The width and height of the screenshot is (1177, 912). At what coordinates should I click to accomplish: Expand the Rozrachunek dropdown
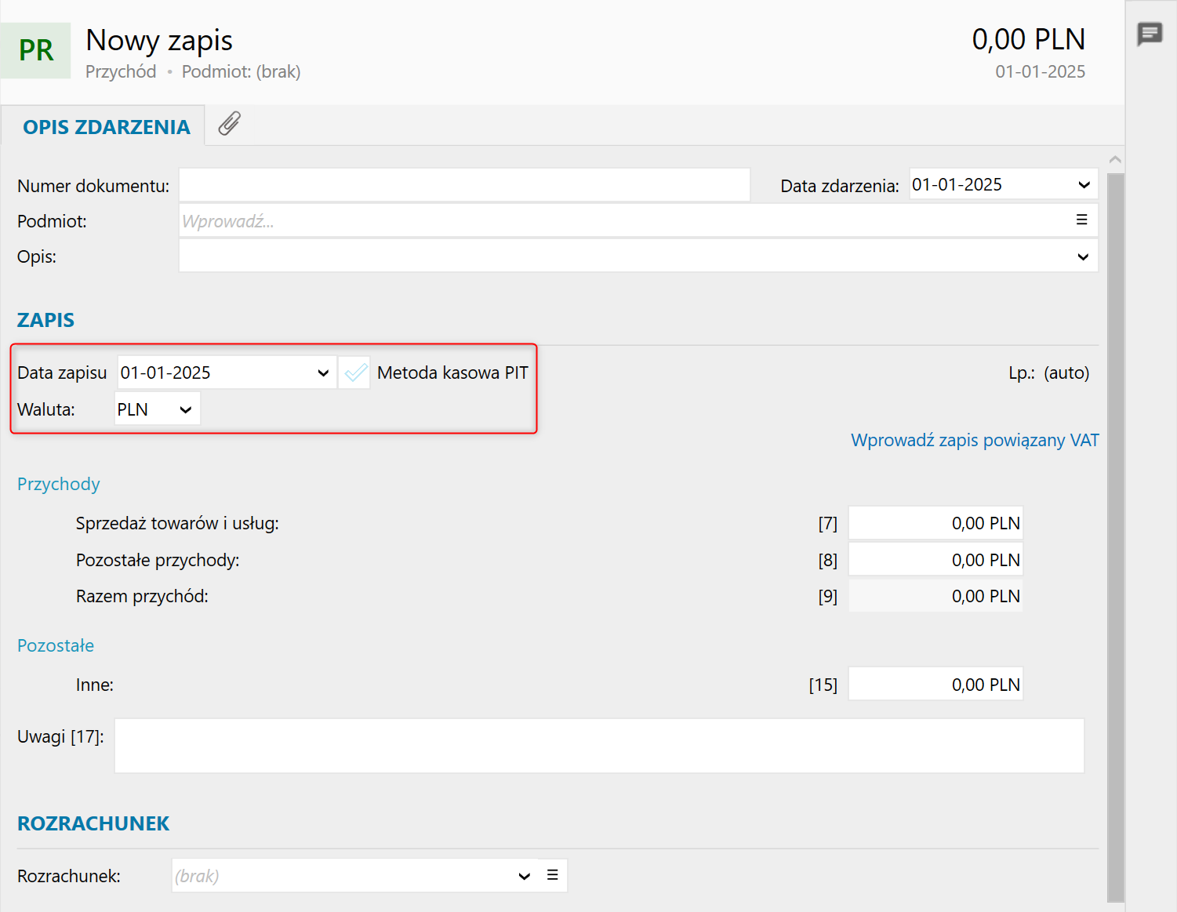[x=524, y=876]
